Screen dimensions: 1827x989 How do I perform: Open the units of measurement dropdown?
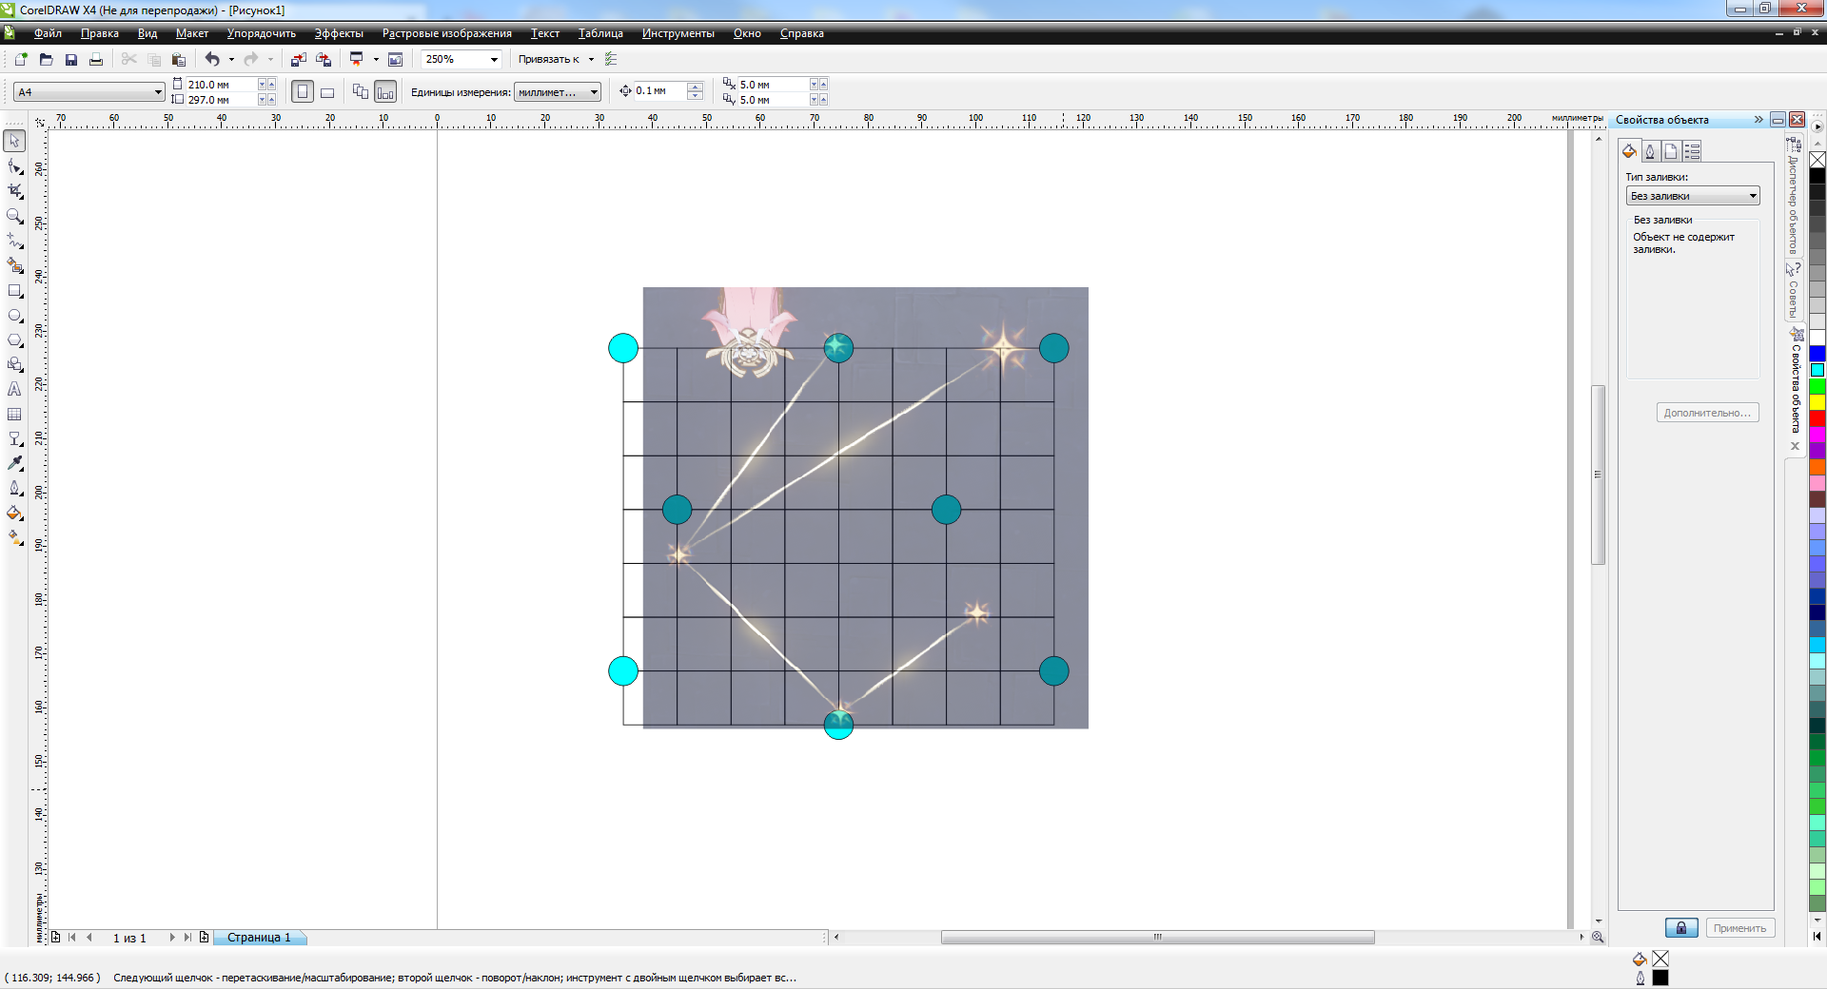[x=594, y=92]
